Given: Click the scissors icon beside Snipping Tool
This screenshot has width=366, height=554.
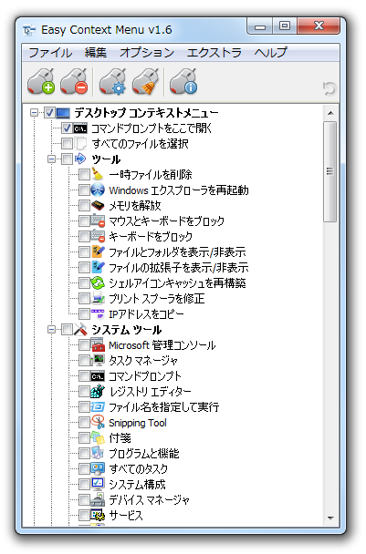Looking at the screenshot, I should pos(98,422).
